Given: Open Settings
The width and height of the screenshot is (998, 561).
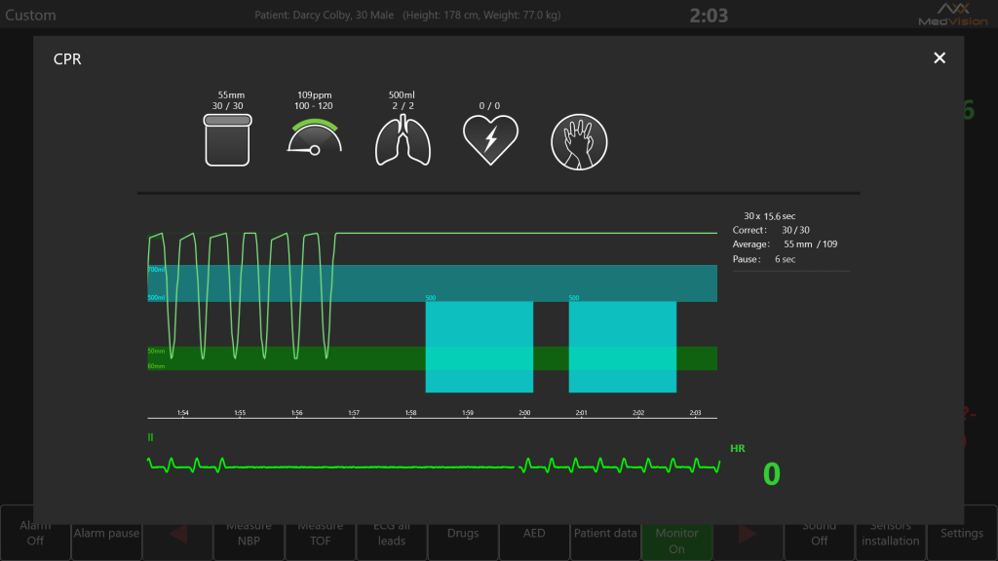Looking at the screenshot, I should coord(962,533).
